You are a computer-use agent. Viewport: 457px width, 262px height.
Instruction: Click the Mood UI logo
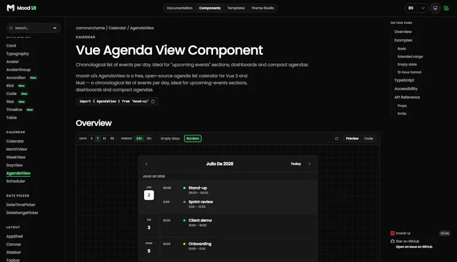coord(21,8)
